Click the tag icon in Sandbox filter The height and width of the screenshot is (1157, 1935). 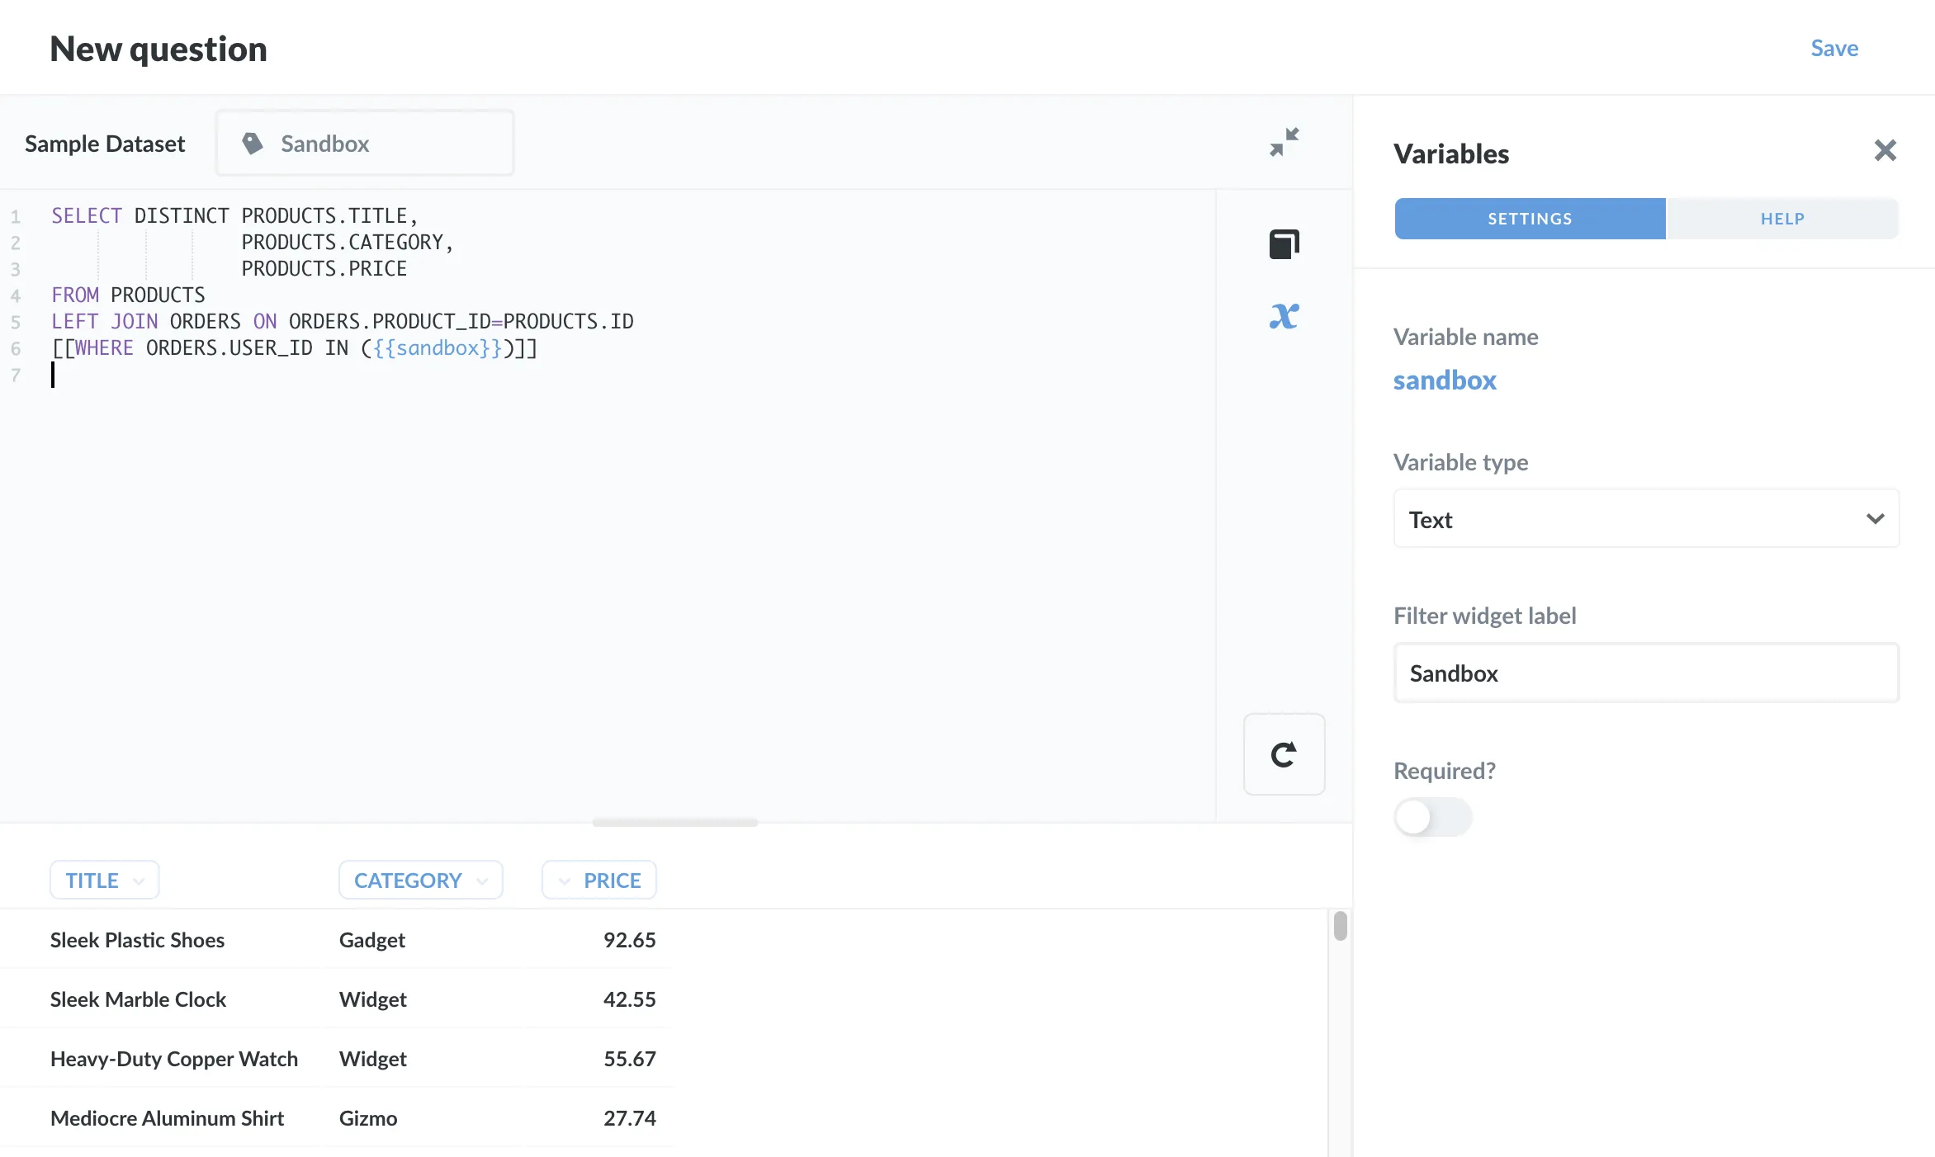pos(253,144)
